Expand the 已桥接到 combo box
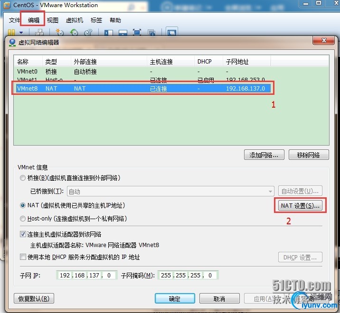This screenshot has width=340, height=313. tap(170, 191)
